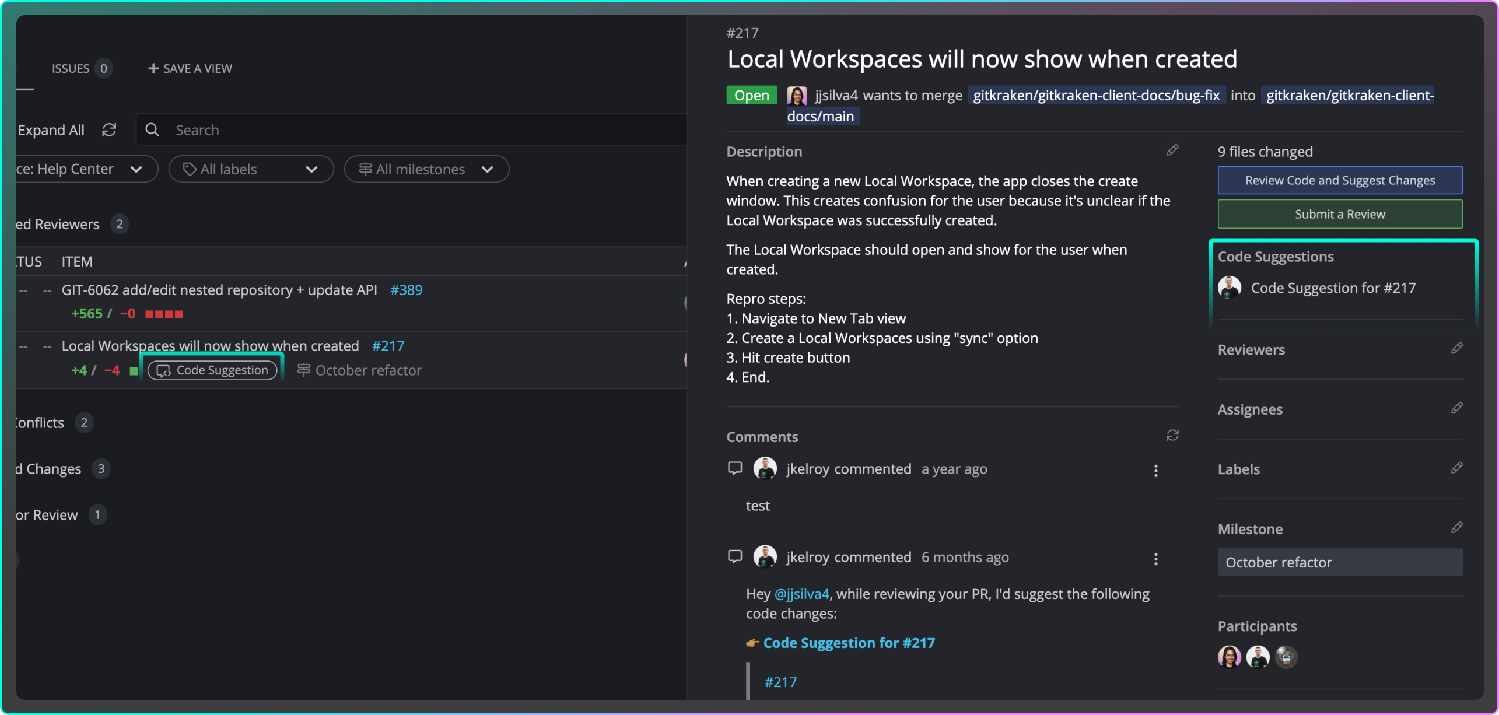1499x715 pixels.
Task: Open the options menu on jkelroy's first comment
Action: [1155, 470]
